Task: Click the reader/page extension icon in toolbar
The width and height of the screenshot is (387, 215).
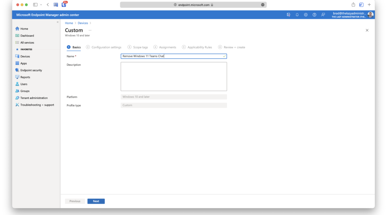Action: coord(56,5)
